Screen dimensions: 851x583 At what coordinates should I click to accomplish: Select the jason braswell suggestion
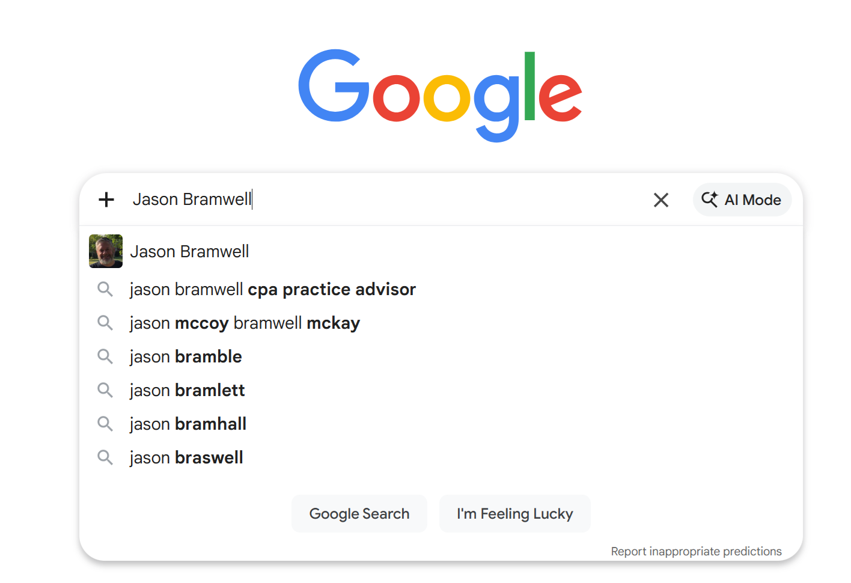pyautogui.click(x=186, y=457)
